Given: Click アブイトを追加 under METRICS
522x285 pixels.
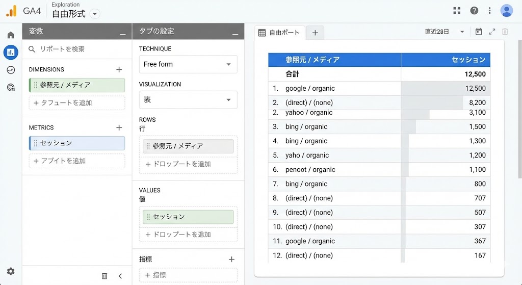Looking at the screenshot, I should tap(77, 161).
